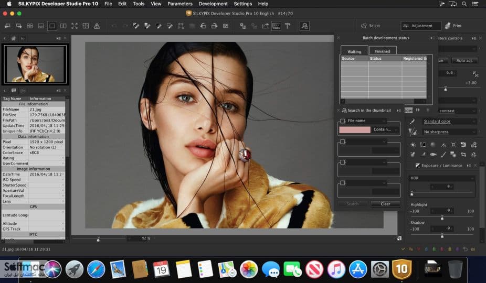
Task: Go to previous image with left arrow icon
Action: [x=7, y=26]
